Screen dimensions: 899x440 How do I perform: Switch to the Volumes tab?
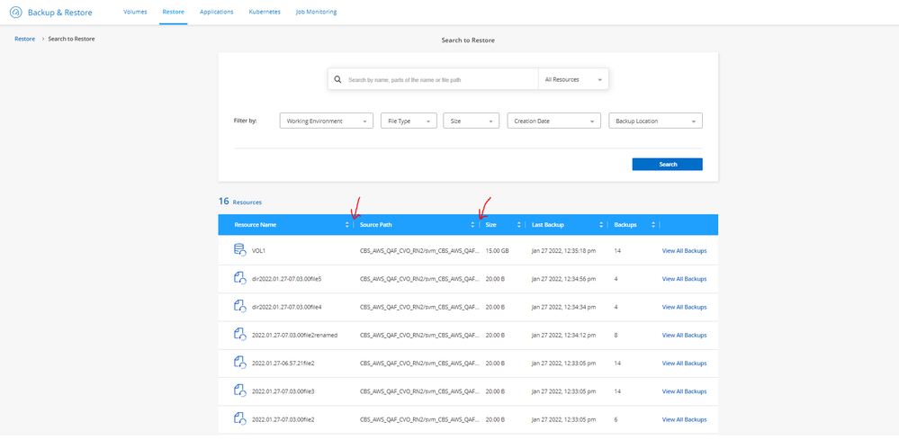(135, 12)
